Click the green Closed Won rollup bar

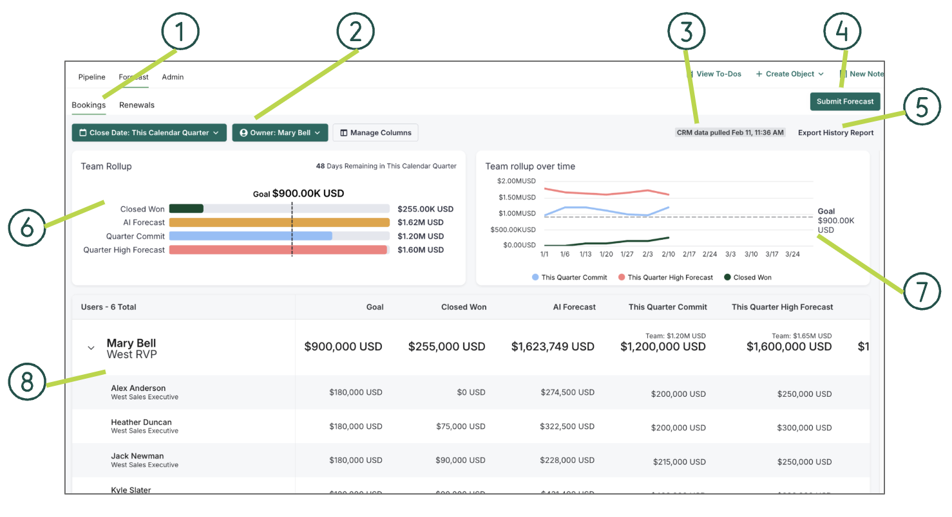tap(186, 208)
